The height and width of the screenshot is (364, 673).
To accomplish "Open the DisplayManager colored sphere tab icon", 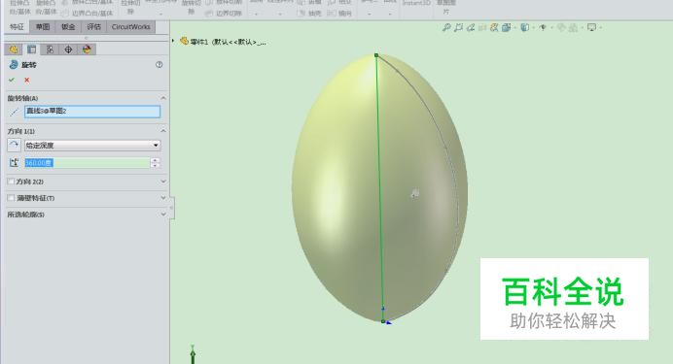I will [x=87, y=50].
